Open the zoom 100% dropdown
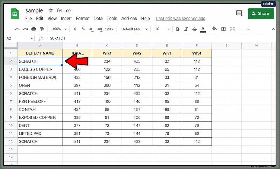This screenshot has height=169, width=280. click(59, 29)
